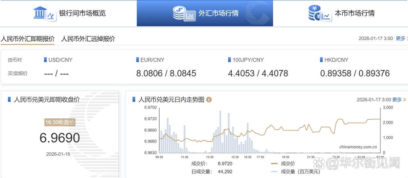Toggle the 成交价 line series in legend
This screenshot has height=178, width=408.
tap(288, 164)
